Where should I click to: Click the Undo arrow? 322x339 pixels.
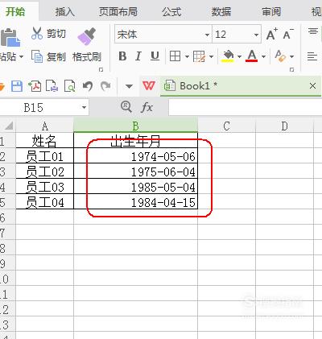88,86
